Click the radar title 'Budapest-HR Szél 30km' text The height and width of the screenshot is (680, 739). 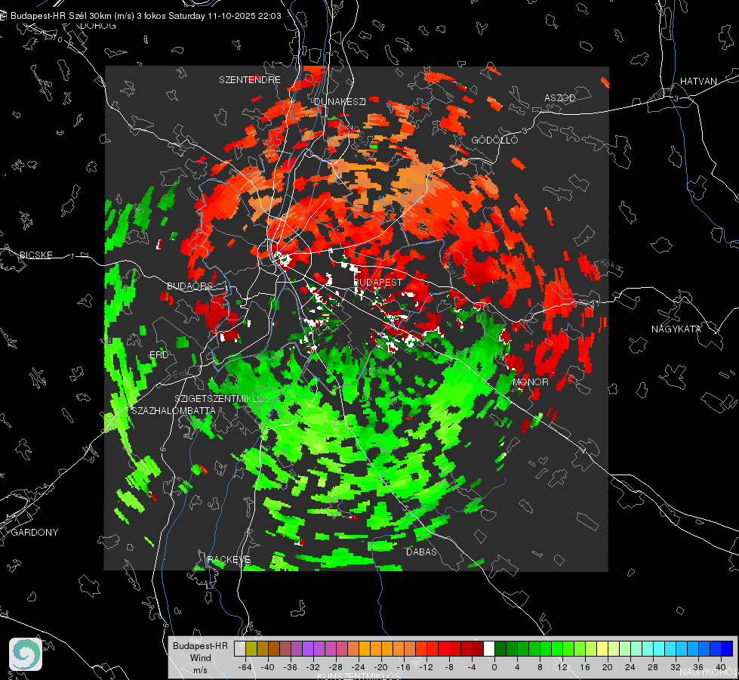(60, 16)
